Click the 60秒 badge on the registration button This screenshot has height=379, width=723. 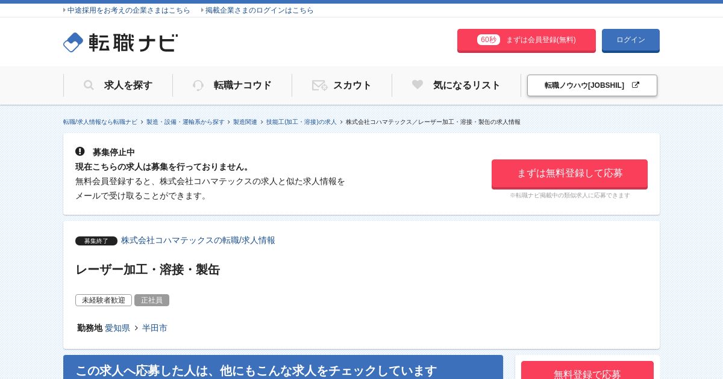pyautogui.click(x=489, y=40)
